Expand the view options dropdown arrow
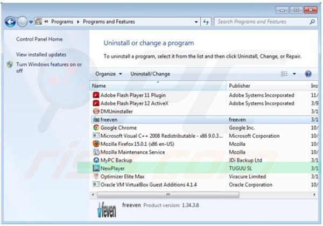 [x=294, y=74]
